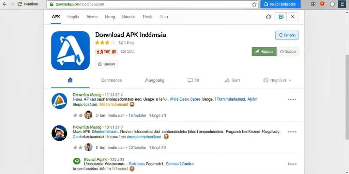Open the Hems tab
Image resolution: width=349 pixels, height=174 pixels.
(92, 17)
